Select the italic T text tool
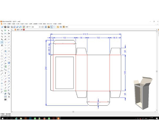The width and height of the screenshot is (159, 121). pos(5,73)
